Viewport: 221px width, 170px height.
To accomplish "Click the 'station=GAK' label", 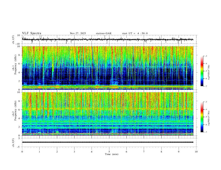I will [x=104, y=33].
